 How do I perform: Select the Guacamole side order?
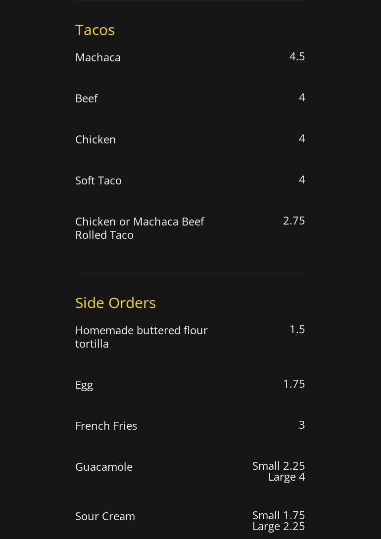pos(104,467)
